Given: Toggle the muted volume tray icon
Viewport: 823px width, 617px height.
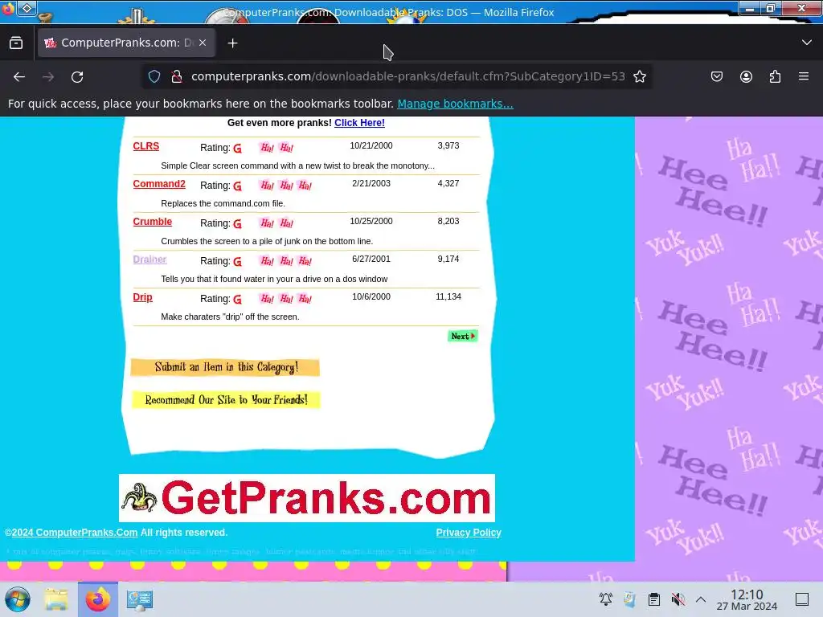Looking at the screenshot, I should point(678,599).
